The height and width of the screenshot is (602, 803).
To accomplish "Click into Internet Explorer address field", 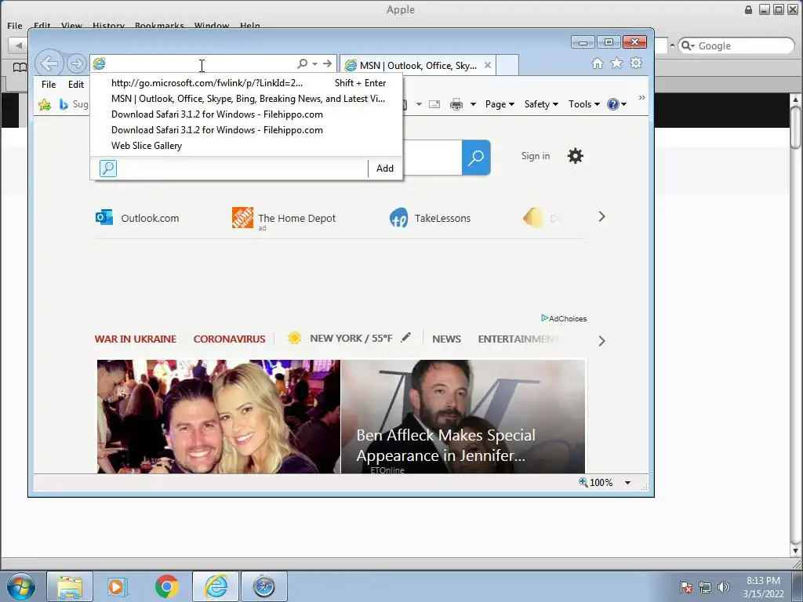I will coord(200,64).
